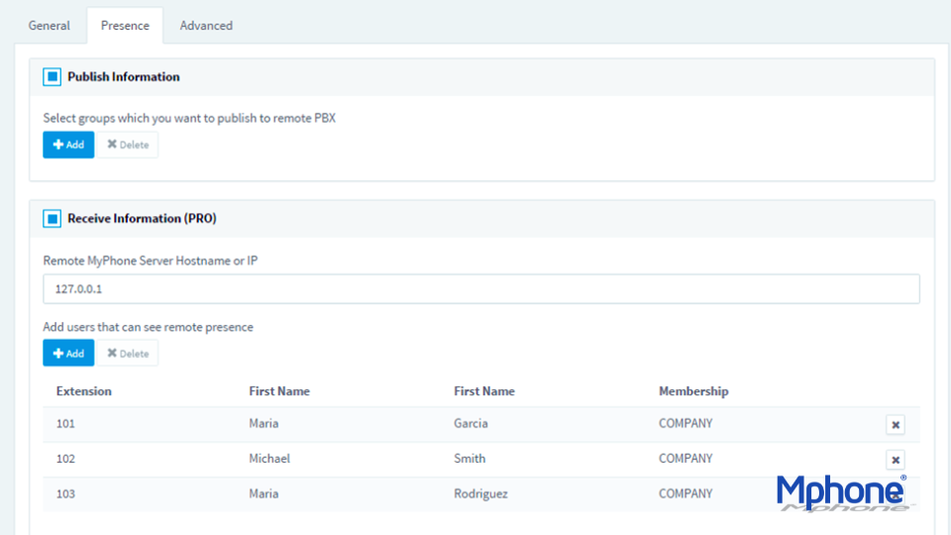This screenshot has height=535, width=951.
Task: Open the Advanced tab
Action: [206, 26]
